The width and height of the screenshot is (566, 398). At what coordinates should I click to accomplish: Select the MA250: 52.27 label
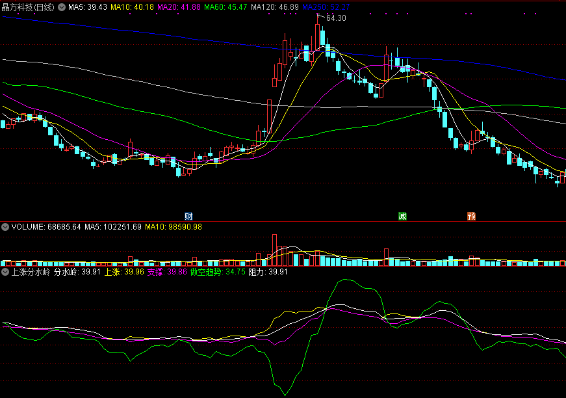tap(326, 7)
